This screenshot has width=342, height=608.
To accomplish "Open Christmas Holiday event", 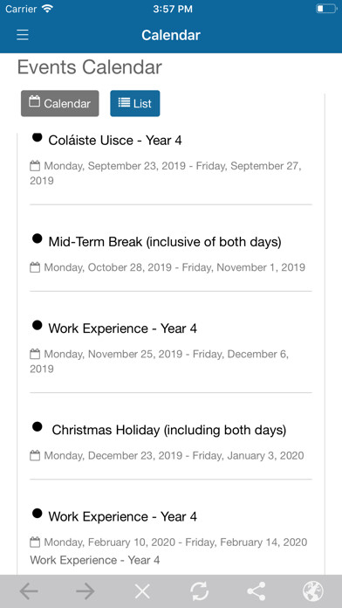I will click(169, 430).
